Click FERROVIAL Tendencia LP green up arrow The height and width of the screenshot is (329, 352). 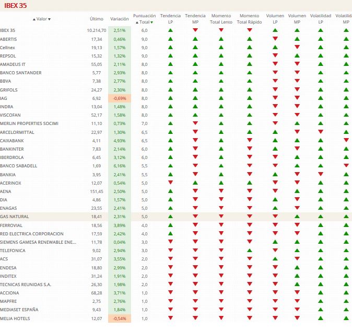pyautogui.click(x=170, y=225)
